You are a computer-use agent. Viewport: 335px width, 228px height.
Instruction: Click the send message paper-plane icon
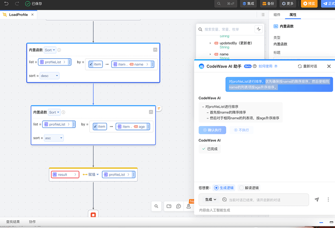[x=317, y=199]
